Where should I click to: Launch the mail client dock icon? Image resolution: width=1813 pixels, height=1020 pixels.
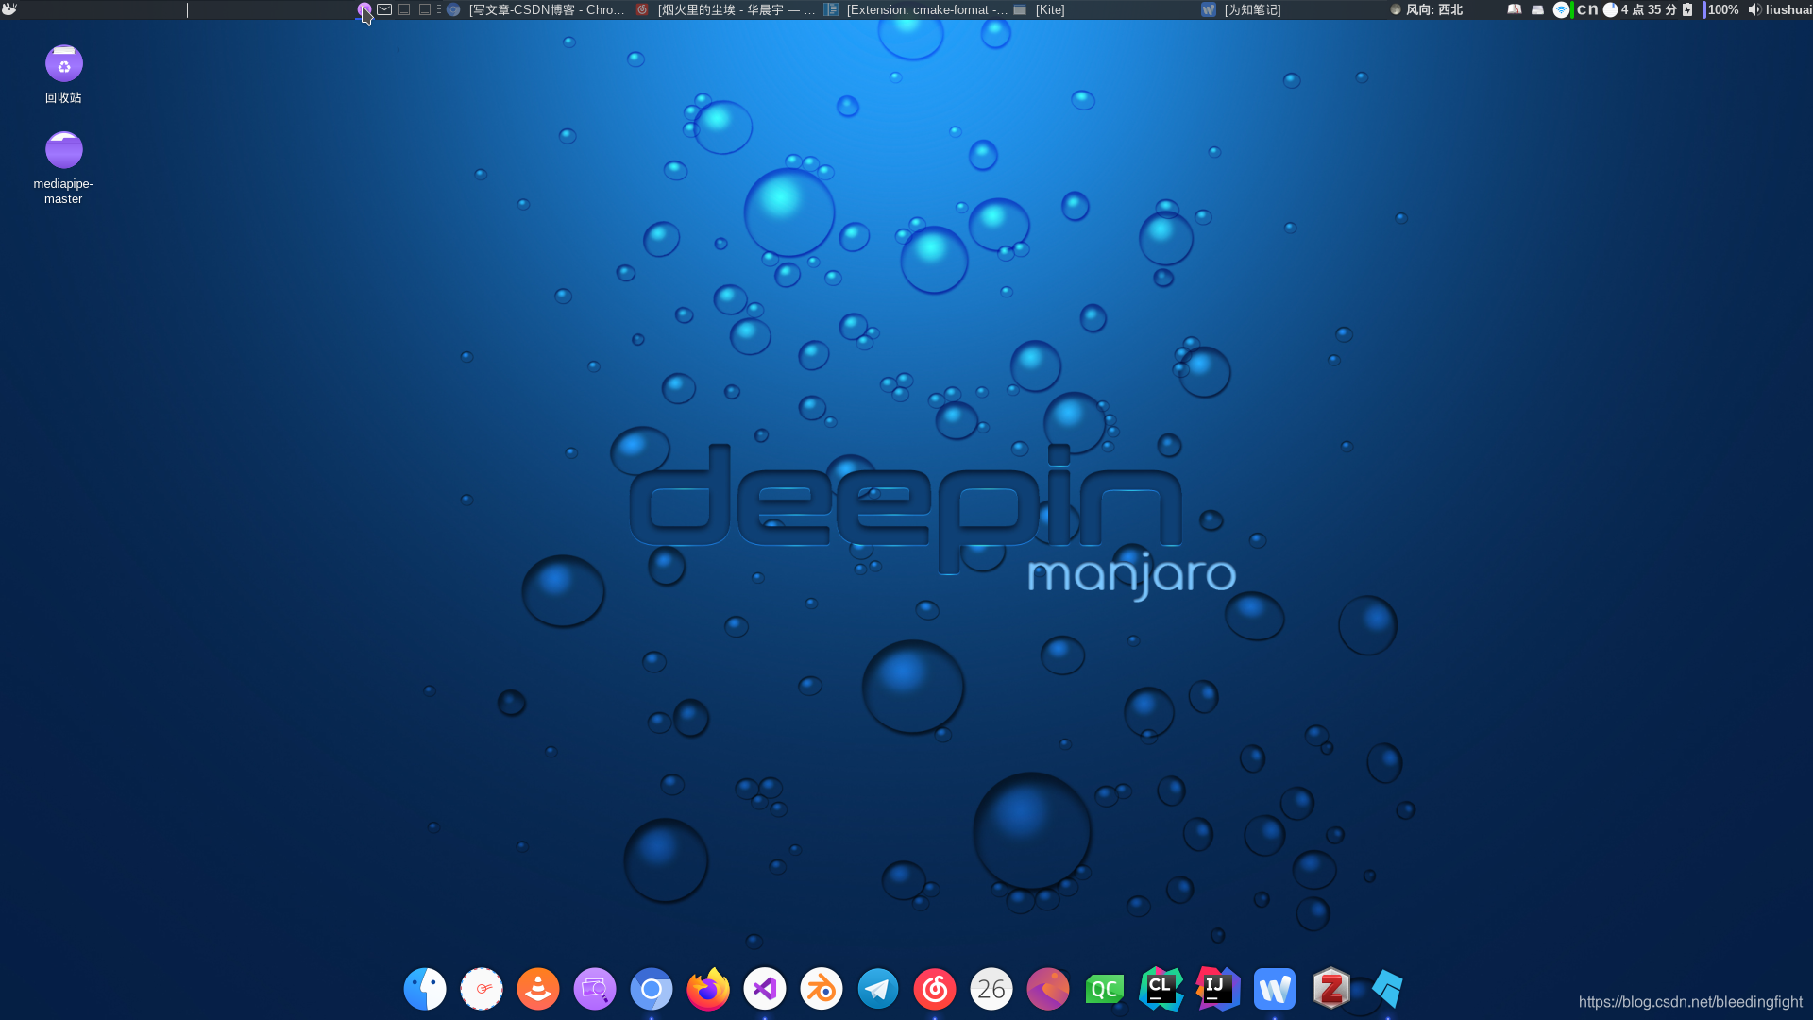[x=482, y=989]
